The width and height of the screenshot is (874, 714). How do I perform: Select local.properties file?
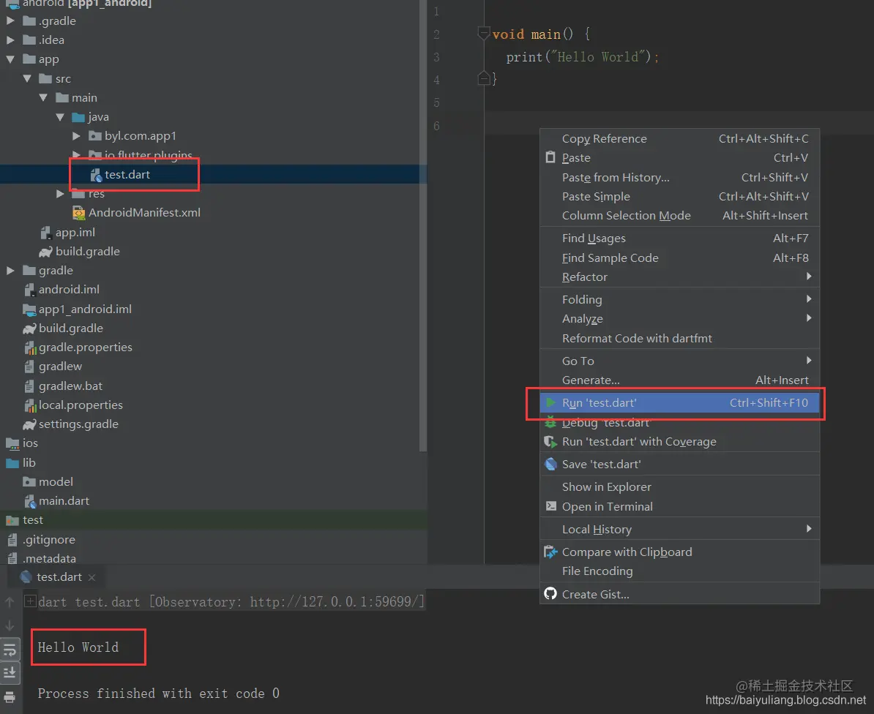73,405
